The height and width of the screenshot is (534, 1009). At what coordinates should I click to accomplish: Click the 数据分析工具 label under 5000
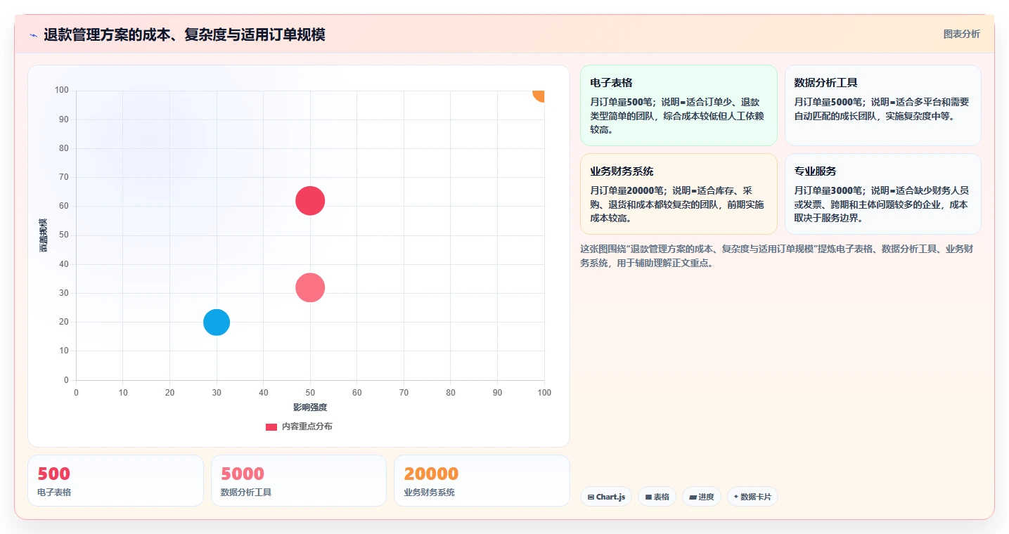click(x=246, y=493)
